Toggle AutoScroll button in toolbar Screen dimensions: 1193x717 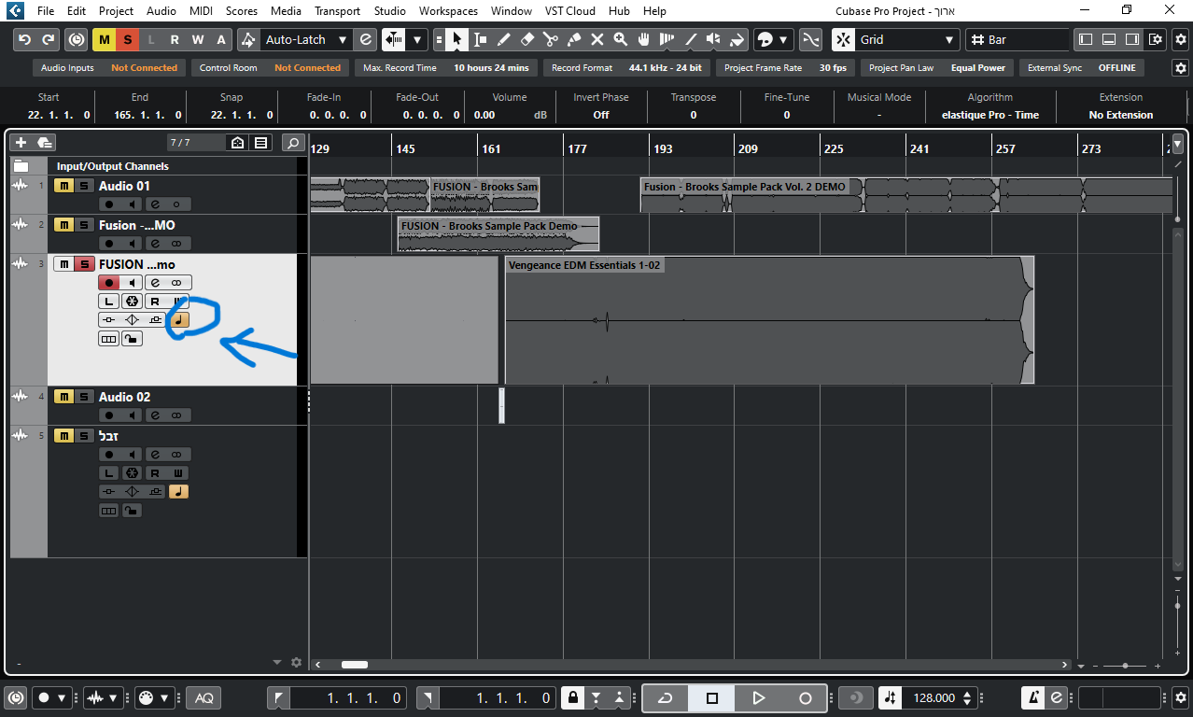(x=393, y=40)
